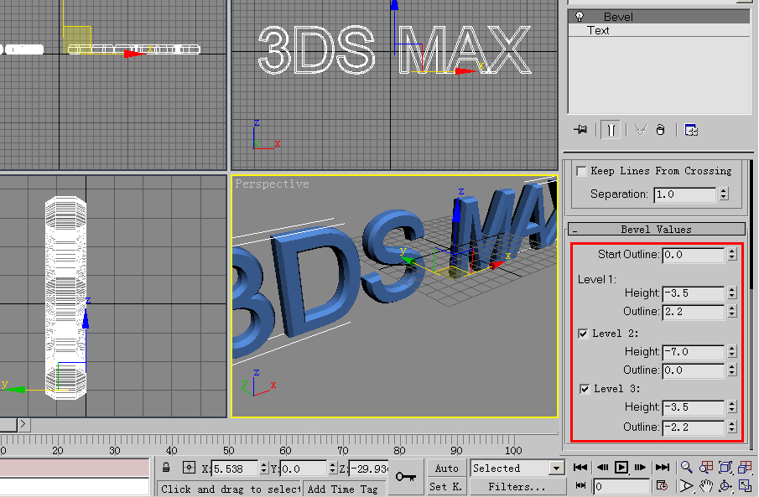759x497 pixels.
Task: Adjust Level 2 Height spinner
Action: (732, 351)
